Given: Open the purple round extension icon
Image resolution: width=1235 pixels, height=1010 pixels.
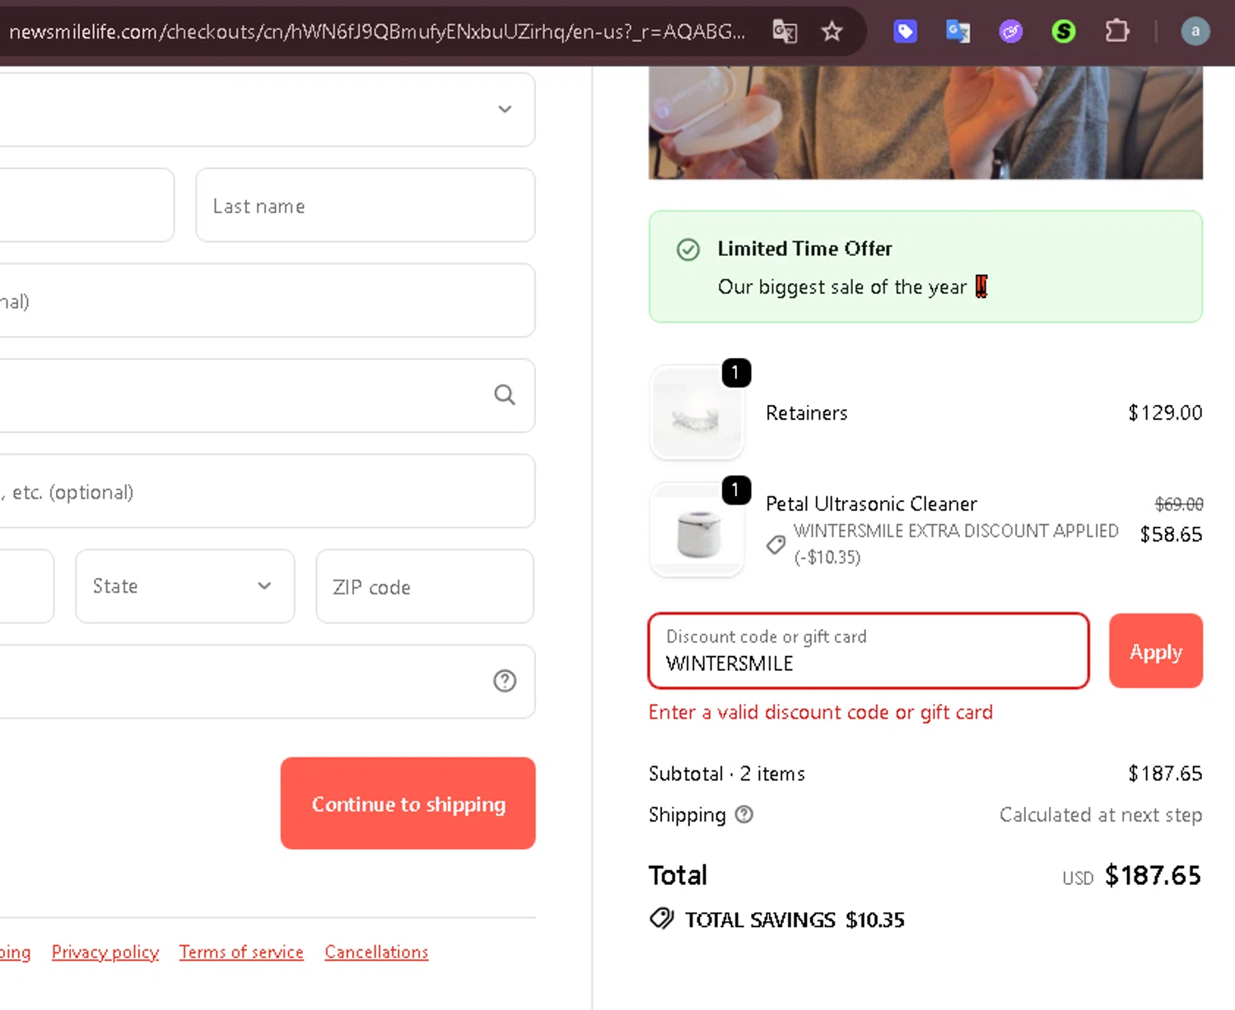Looking at the screenshot, I should (1010, 31).
